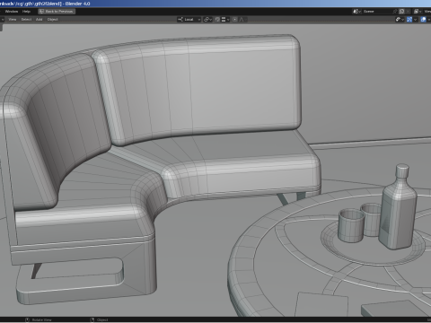This screenshot has height=323, width=431.
Task: Open the view layer browse icon
Action: (x=417, y=12)
